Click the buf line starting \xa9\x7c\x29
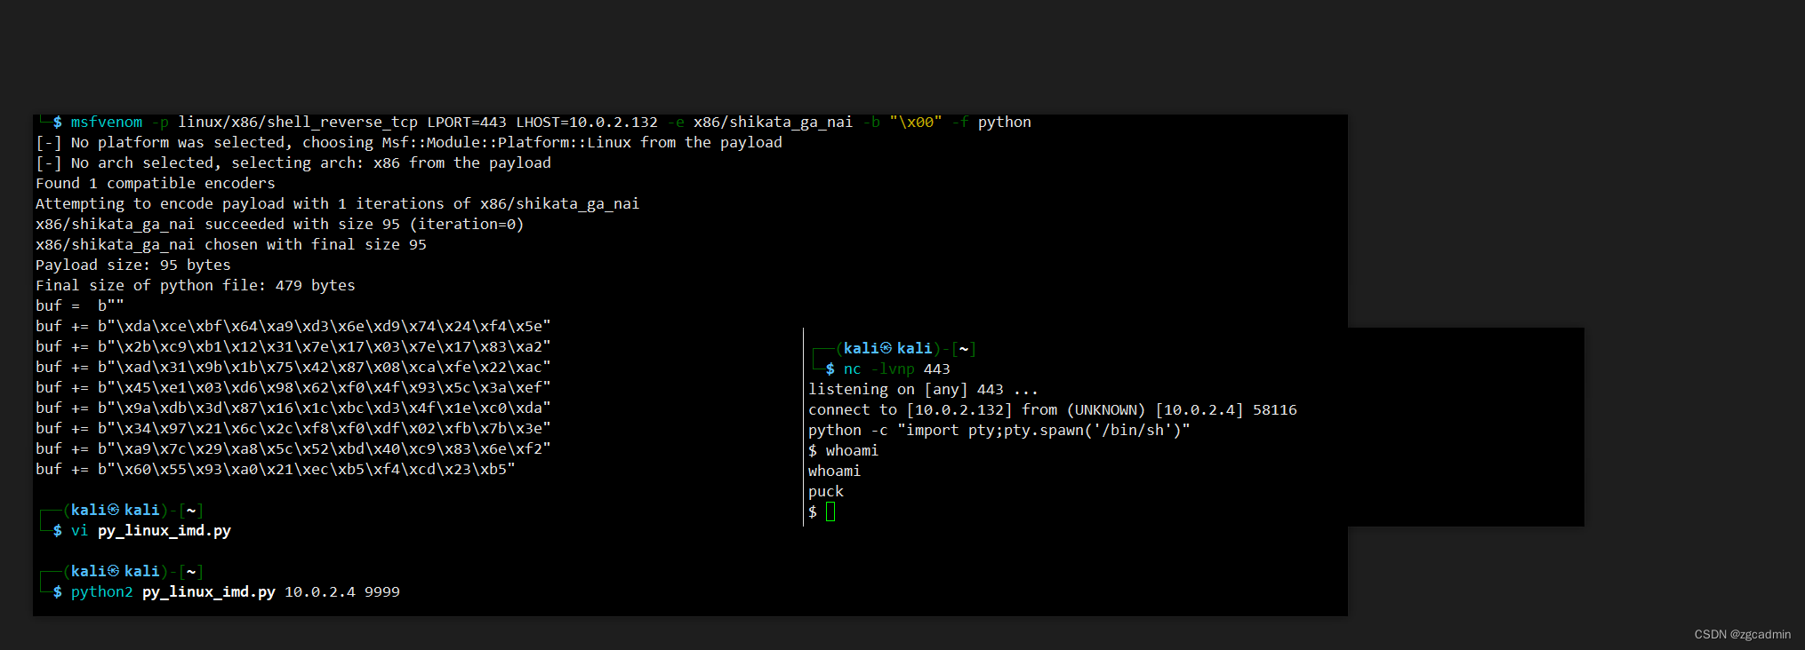This screenshot has width=1805, height=650. (293, 449)
